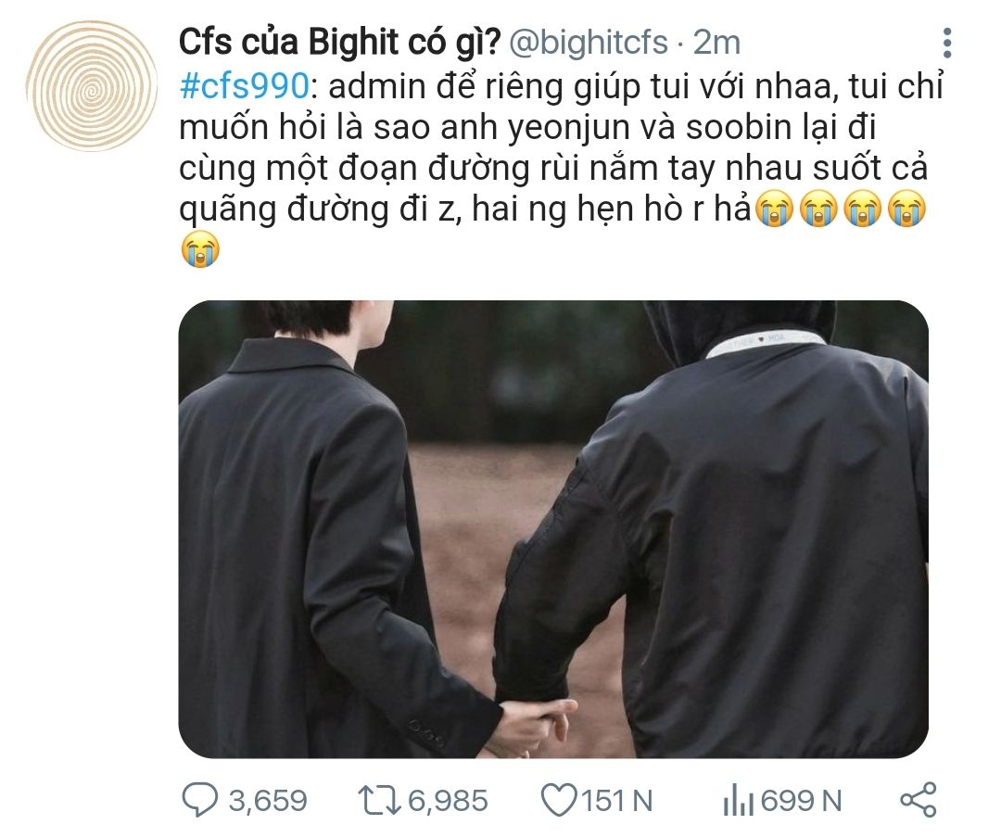Visit the @bighitcfs handle
Viewport: 1001px width, 837px height.
coord(588,43)
